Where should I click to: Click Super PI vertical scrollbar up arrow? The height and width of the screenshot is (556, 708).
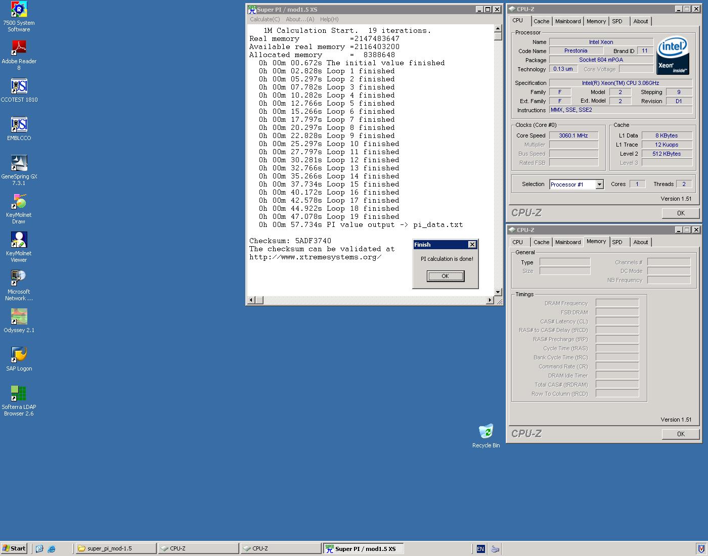[498, 28]
